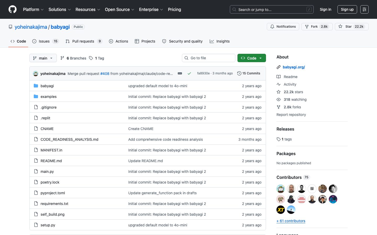Click the watching eye icon

[x=279, y=99]
